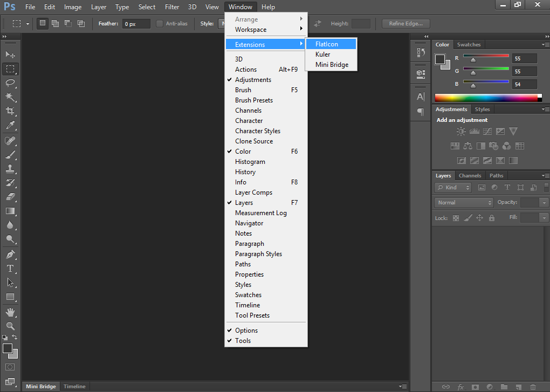The image size is (550, 392).
Task: Select the Horizontal Type tool
Action: pos(10,269)
